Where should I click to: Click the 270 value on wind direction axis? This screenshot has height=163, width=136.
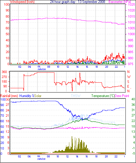pos(4,77)
